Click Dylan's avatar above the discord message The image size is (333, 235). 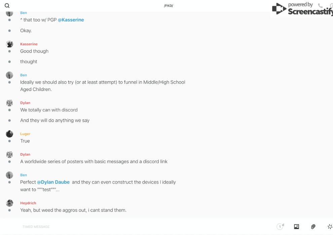[9, 103]
